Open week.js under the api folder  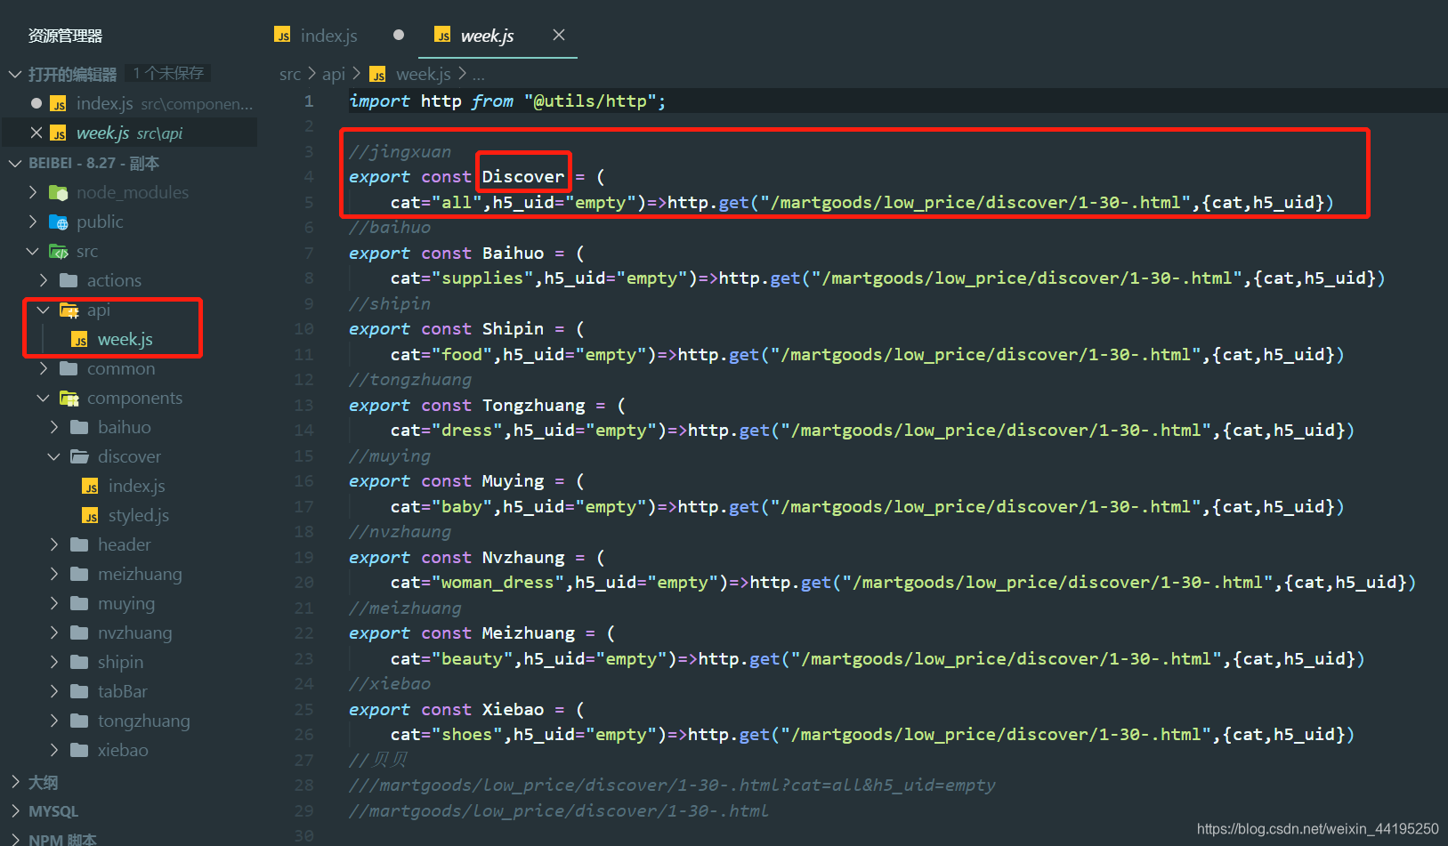click(x=125, y=339)
